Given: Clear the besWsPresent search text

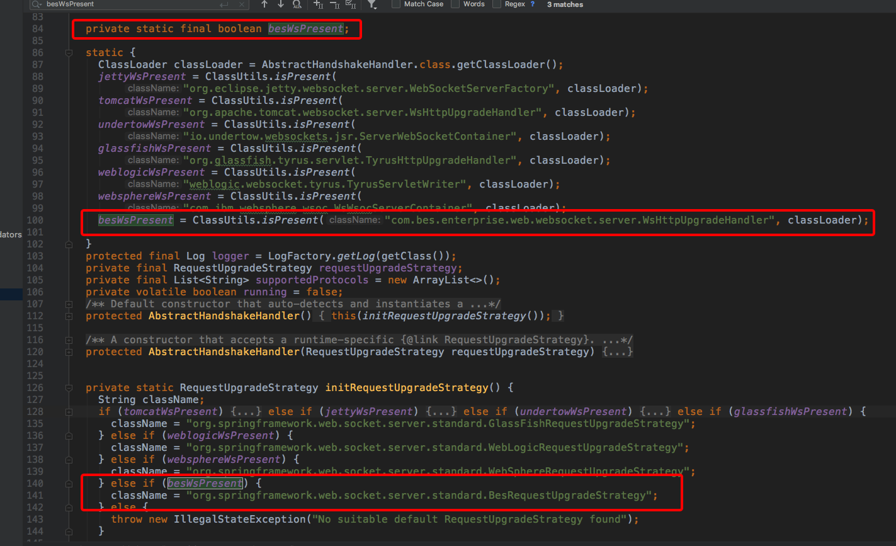Looking at the screenshot, I should tap(243, 4).
